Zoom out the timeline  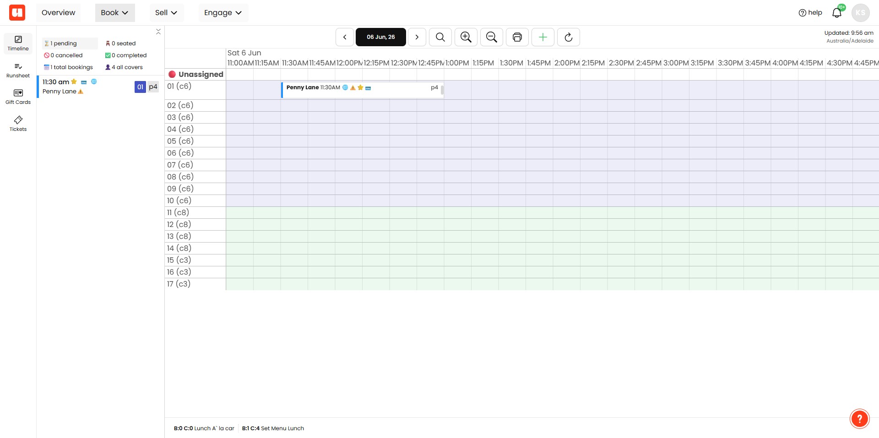492,37
